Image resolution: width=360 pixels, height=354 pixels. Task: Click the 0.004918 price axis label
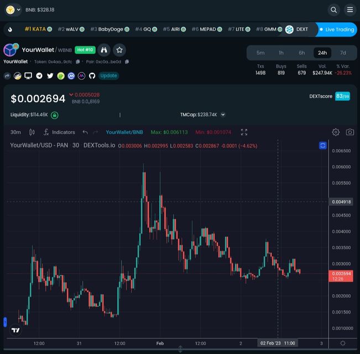pyautogui.click(x=341, y=202)
